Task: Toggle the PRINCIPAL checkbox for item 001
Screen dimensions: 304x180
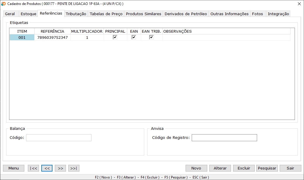Action: [115, 37]
